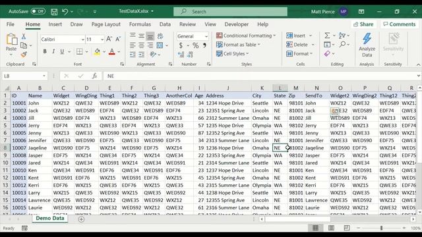Image resolution: width=422 pixels, height=237 pixels.
Task: Click the Insert Function fx icon
Action: [94, 76]
